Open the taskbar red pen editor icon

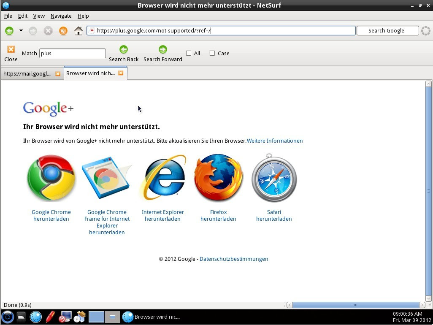(x=50, y=317)
